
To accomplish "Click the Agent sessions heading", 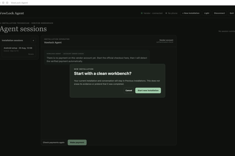I will [23, 29].
